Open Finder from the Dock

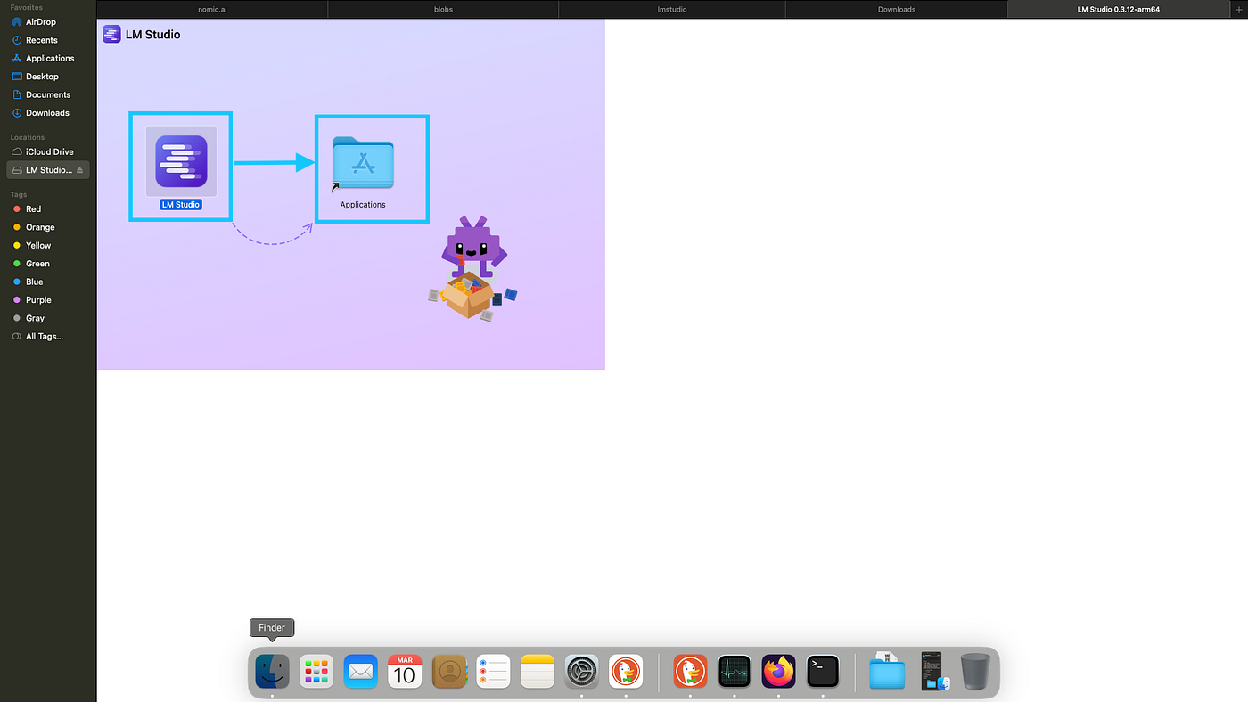pos(272,671)
